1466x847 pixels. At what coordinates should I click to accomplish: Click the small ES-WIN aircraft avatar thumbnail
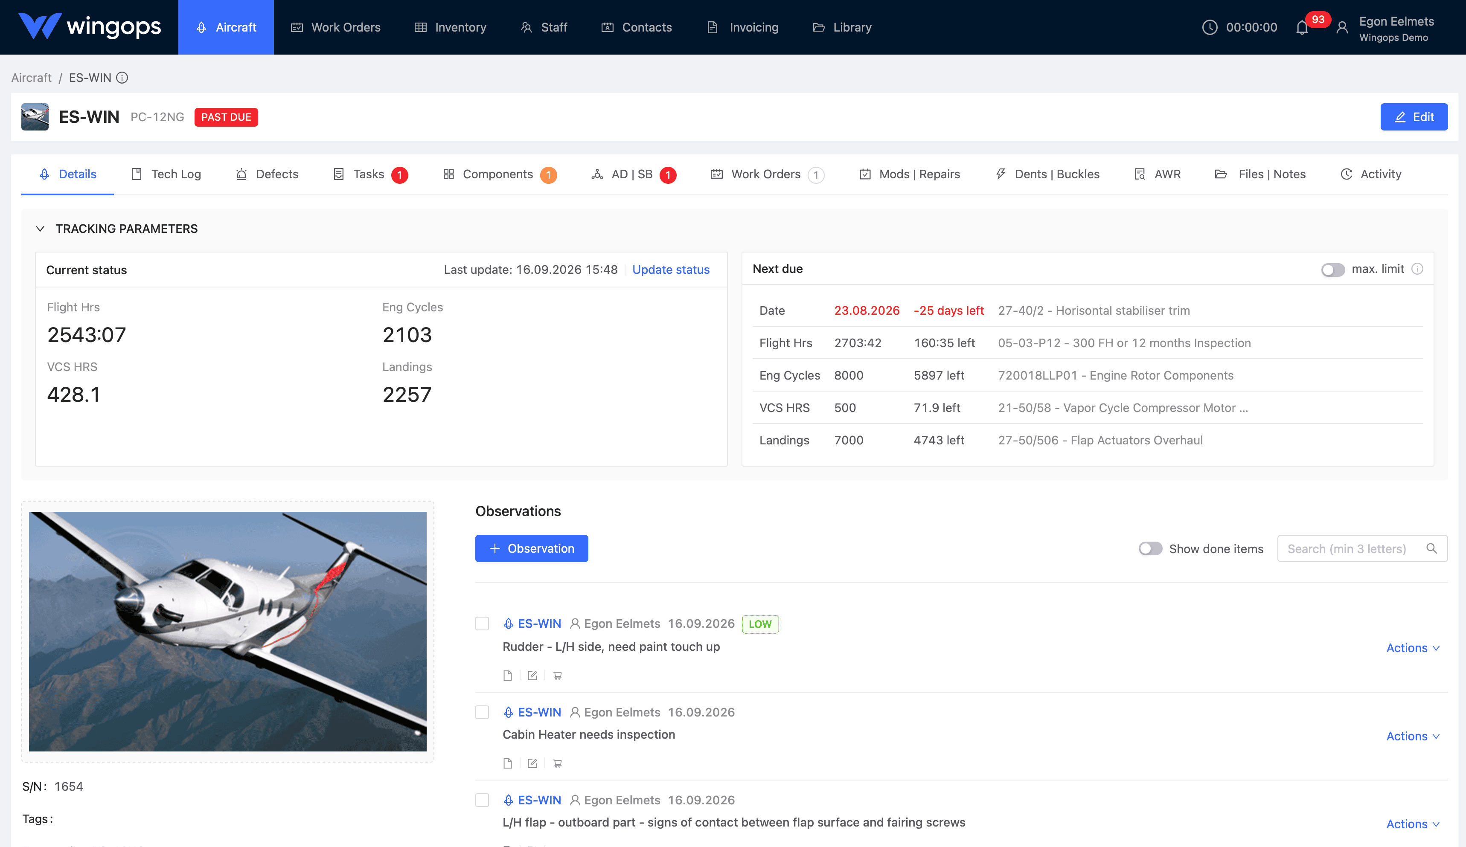(x=35, y=117)
